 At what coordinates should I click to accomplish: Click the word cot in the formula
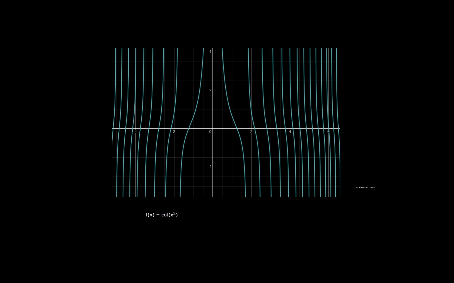tap(165, 215)
